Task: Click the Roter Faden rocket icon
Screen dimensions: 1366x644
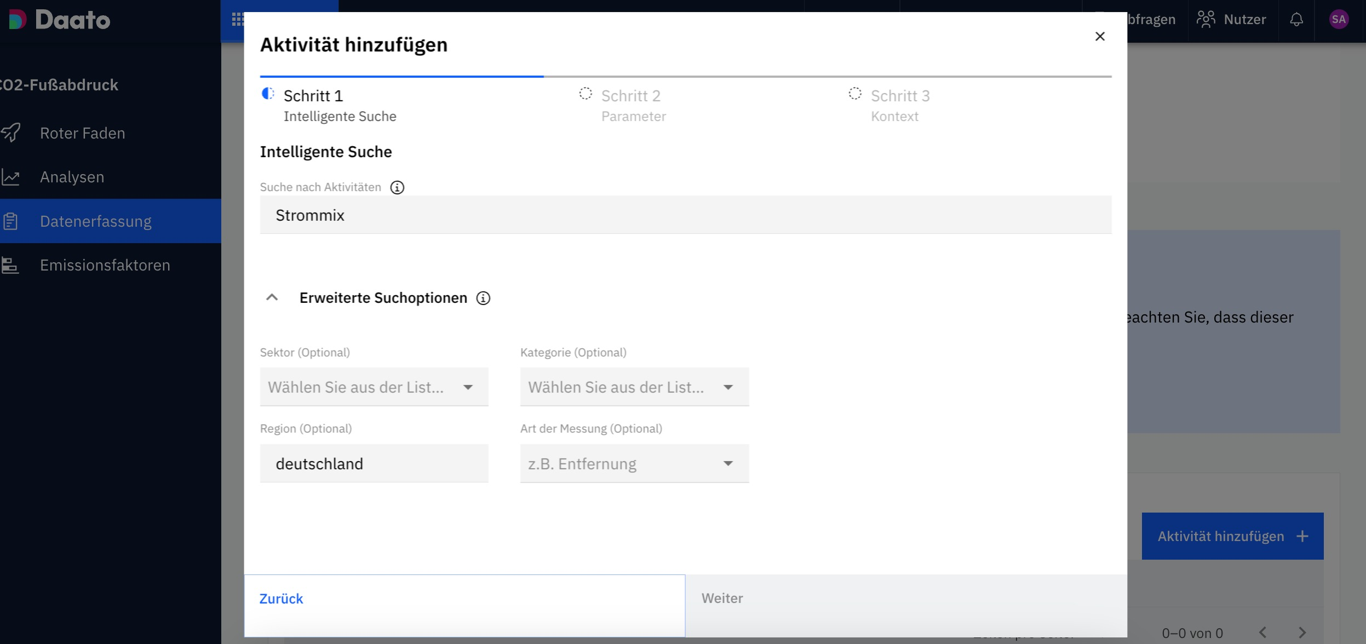Action: point(11,133)
